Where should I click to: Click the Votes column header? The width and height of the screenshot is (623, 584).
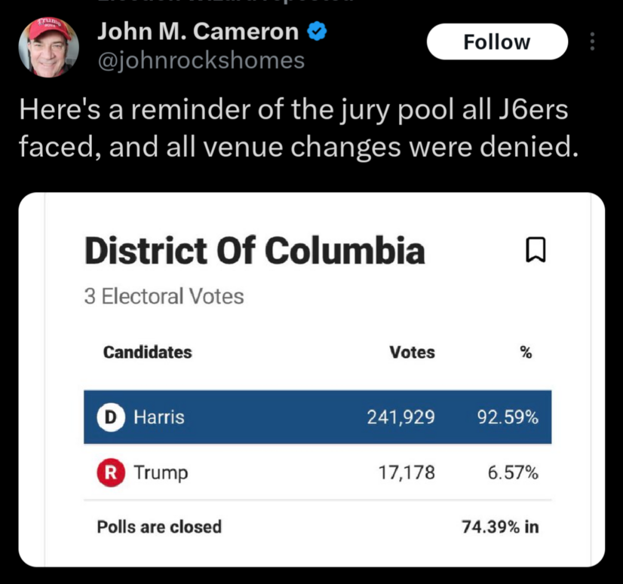412,352
